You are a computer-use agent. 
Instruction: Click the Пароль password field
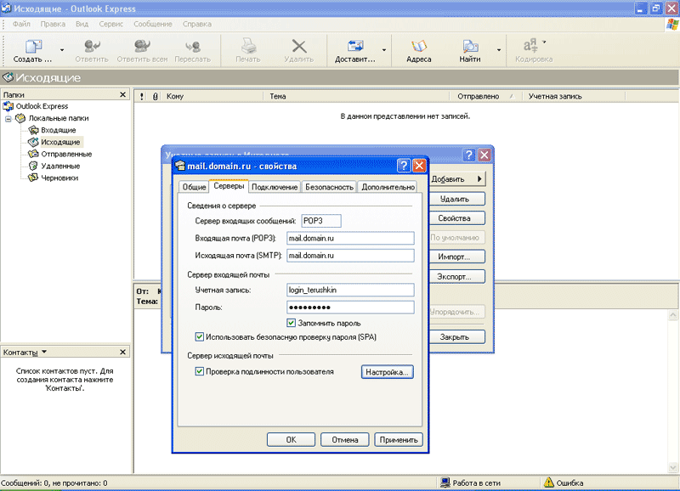pos(350,308)
